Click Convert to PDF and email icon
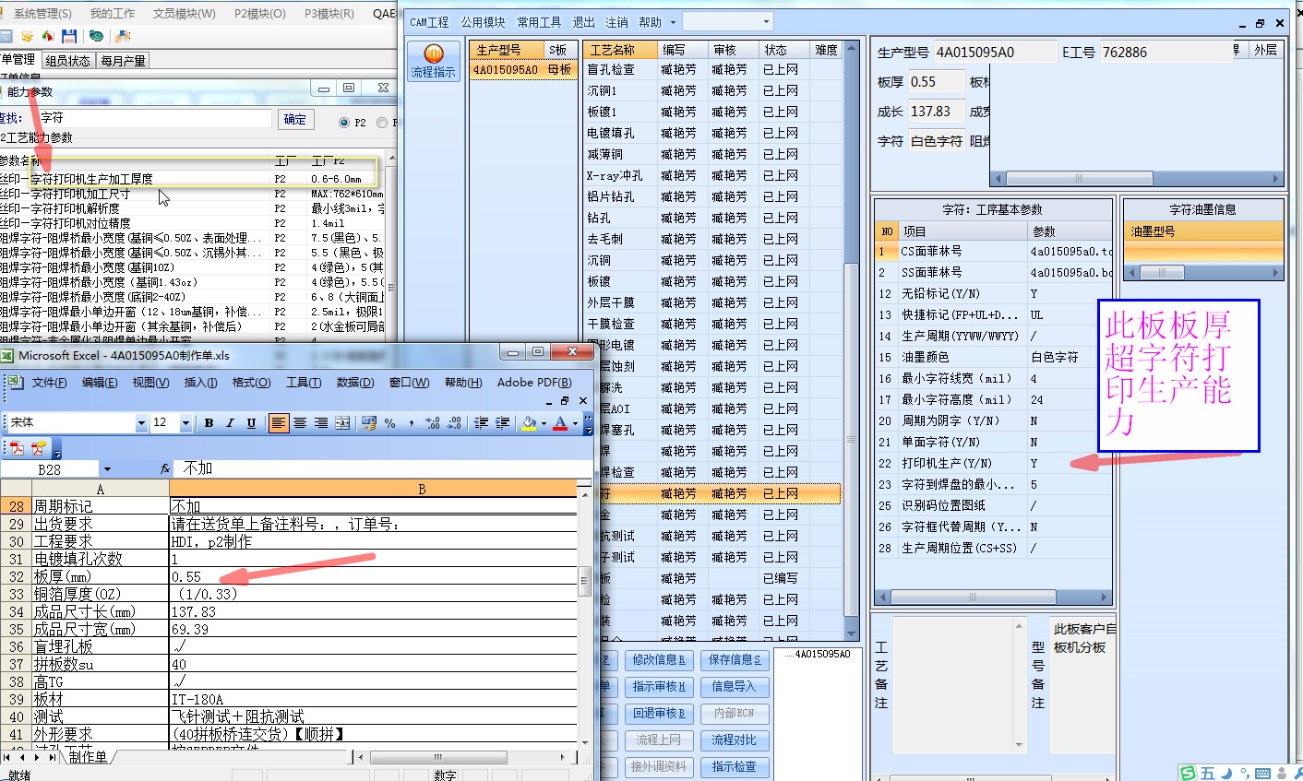The image size is (1303, 781). (39, 448)
